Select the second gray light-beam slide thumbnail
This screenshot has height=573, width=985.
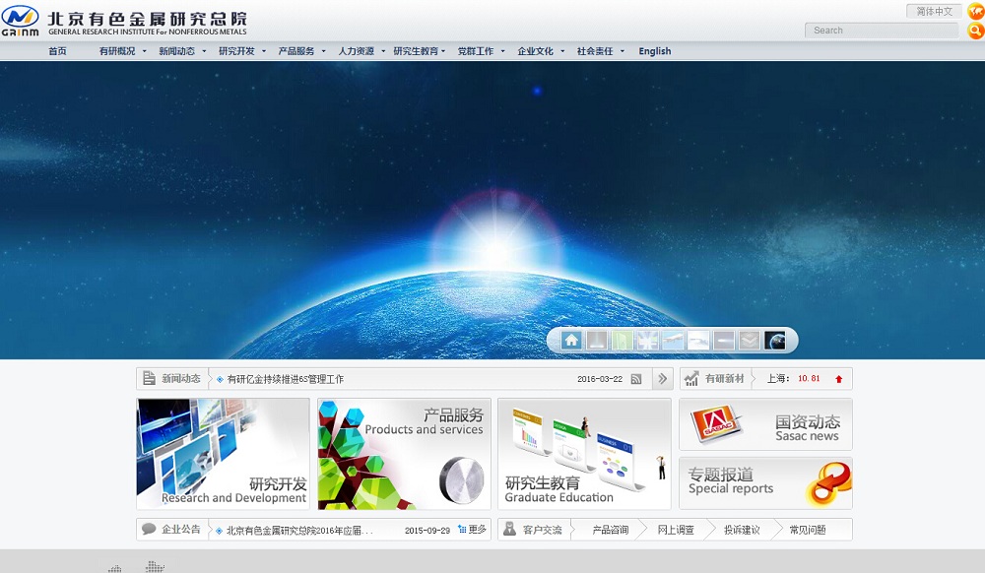tap(596, 341)
